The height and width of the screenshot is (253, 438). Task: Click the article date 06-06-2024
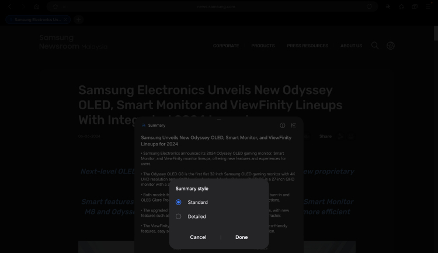(89, 136)
